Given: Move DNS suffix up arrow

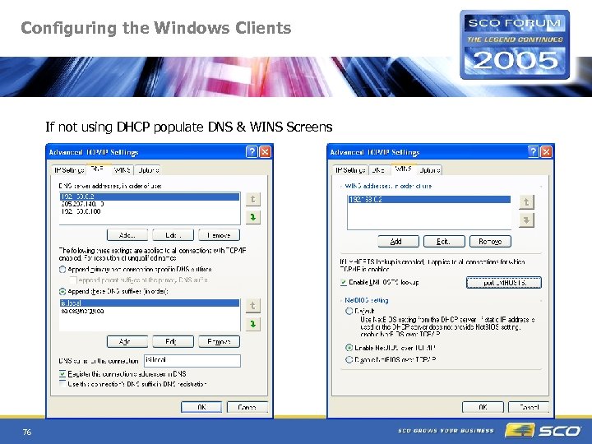Looking at the screenshot, I should click(x=253, y=305).
